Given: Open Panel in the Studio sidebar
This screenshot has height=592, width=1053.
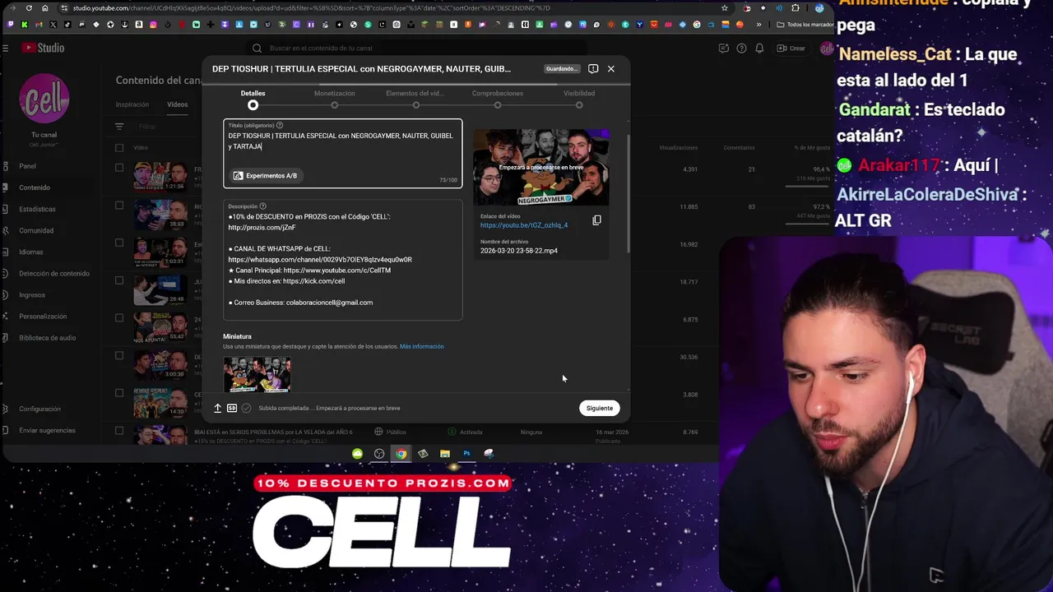Looking at the screenshot, I should click(28, 166).
